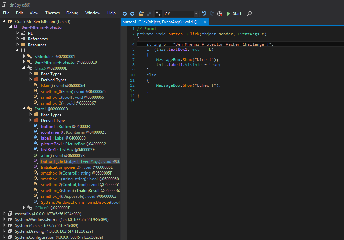Close the button1_Click code tab
This screenshot has width=344, height=240.
[205, 22]
